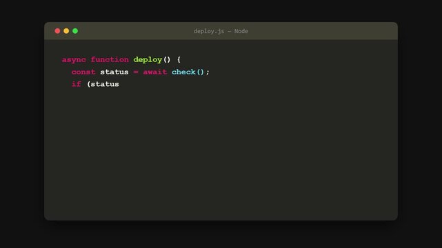Click the title 'deploy.js — Node'
Viewport: 442px width, 248px height.
coord(221,31)
